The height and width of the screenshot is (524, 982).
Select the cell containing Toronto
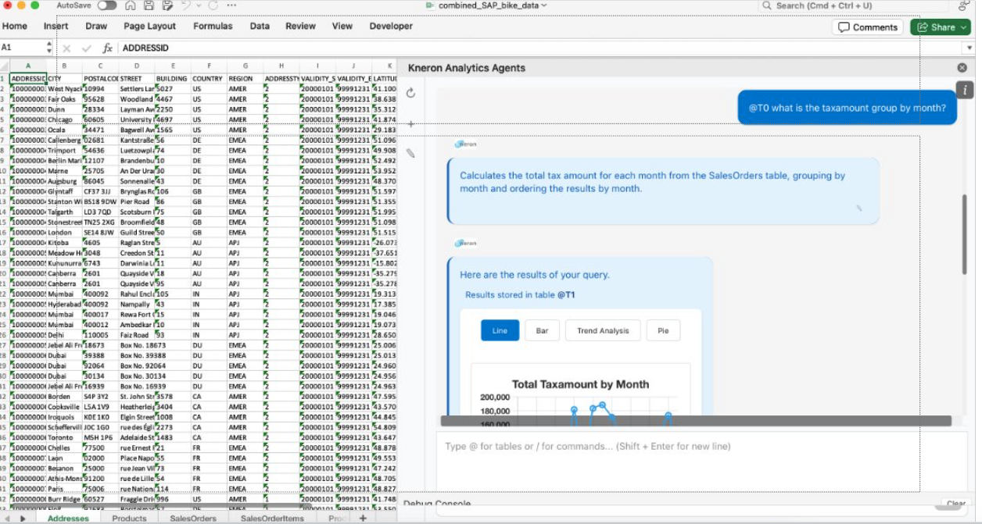tap(65, 437)
